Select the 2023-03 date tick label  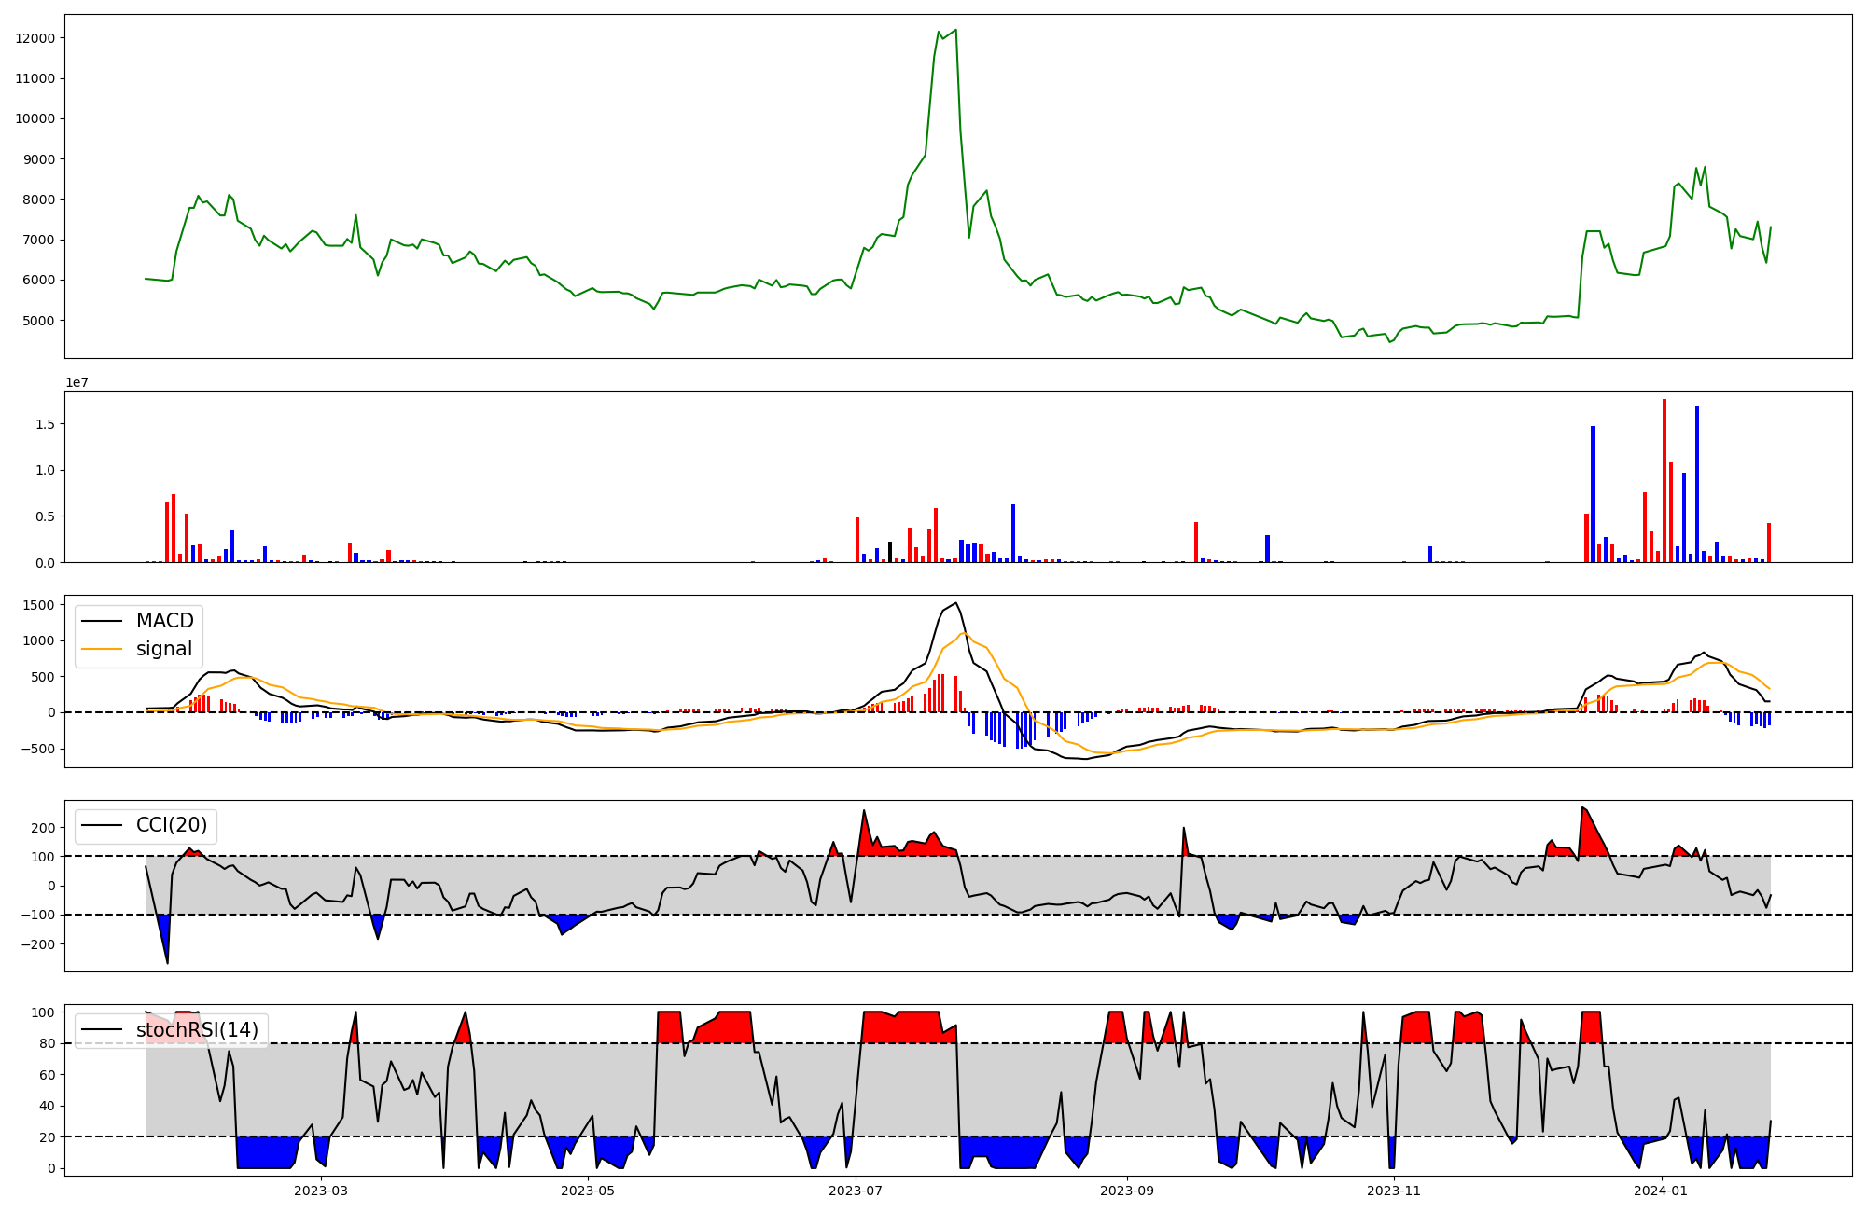(x=320, y=1191)
